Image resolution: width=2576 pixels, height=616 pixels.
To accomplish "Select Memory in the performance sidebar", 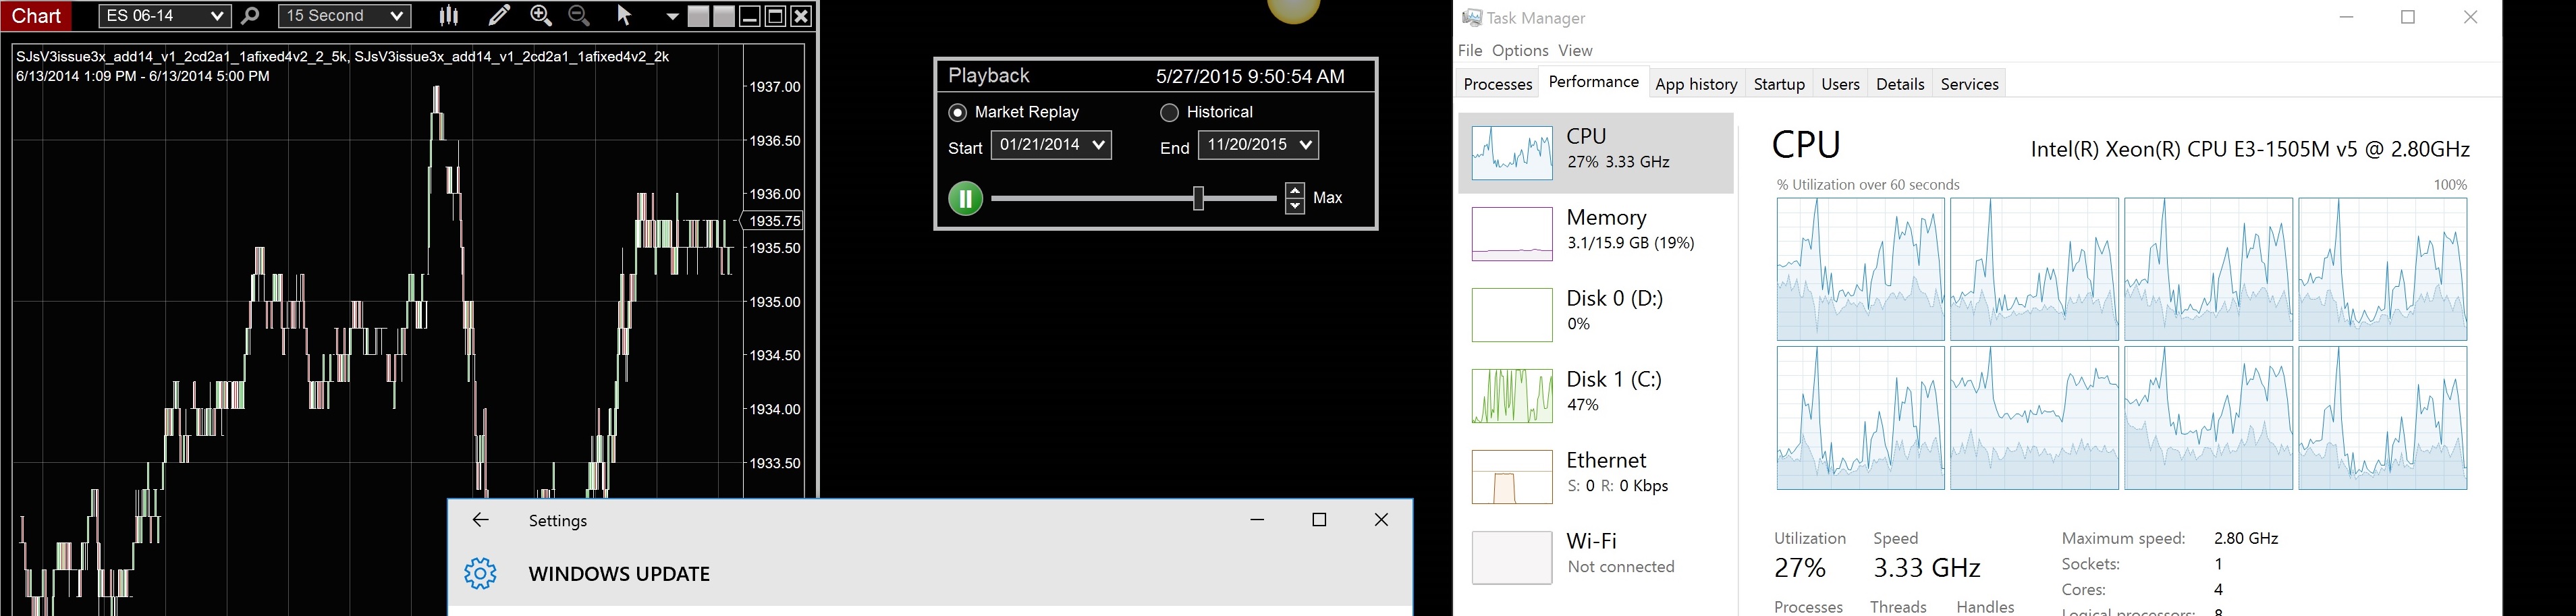I will 1596,234.
